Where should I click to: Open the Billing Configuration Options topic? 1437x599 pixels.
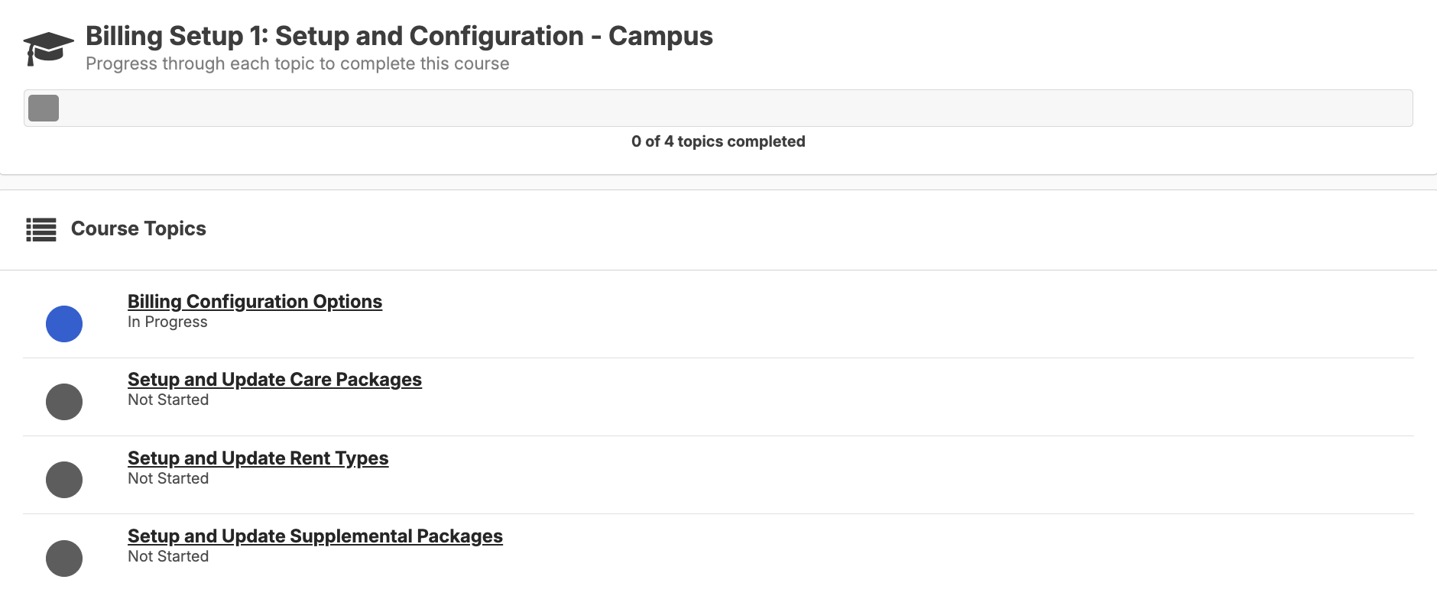pyautogui.click(x=255, y=302)
